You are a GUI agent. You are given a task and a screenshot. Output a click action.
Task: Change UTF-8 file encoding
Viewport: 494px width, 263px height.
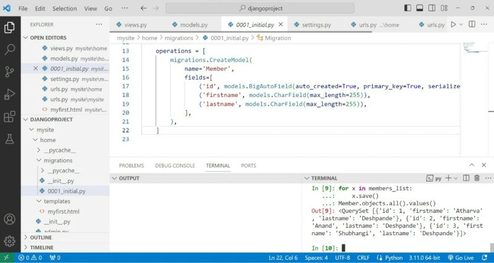point(343,257)
